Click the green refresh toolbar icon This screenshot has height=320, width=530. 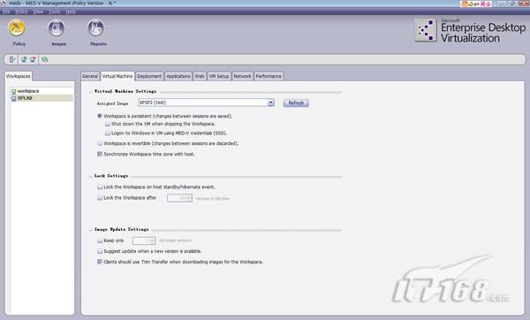click(45, 59)
